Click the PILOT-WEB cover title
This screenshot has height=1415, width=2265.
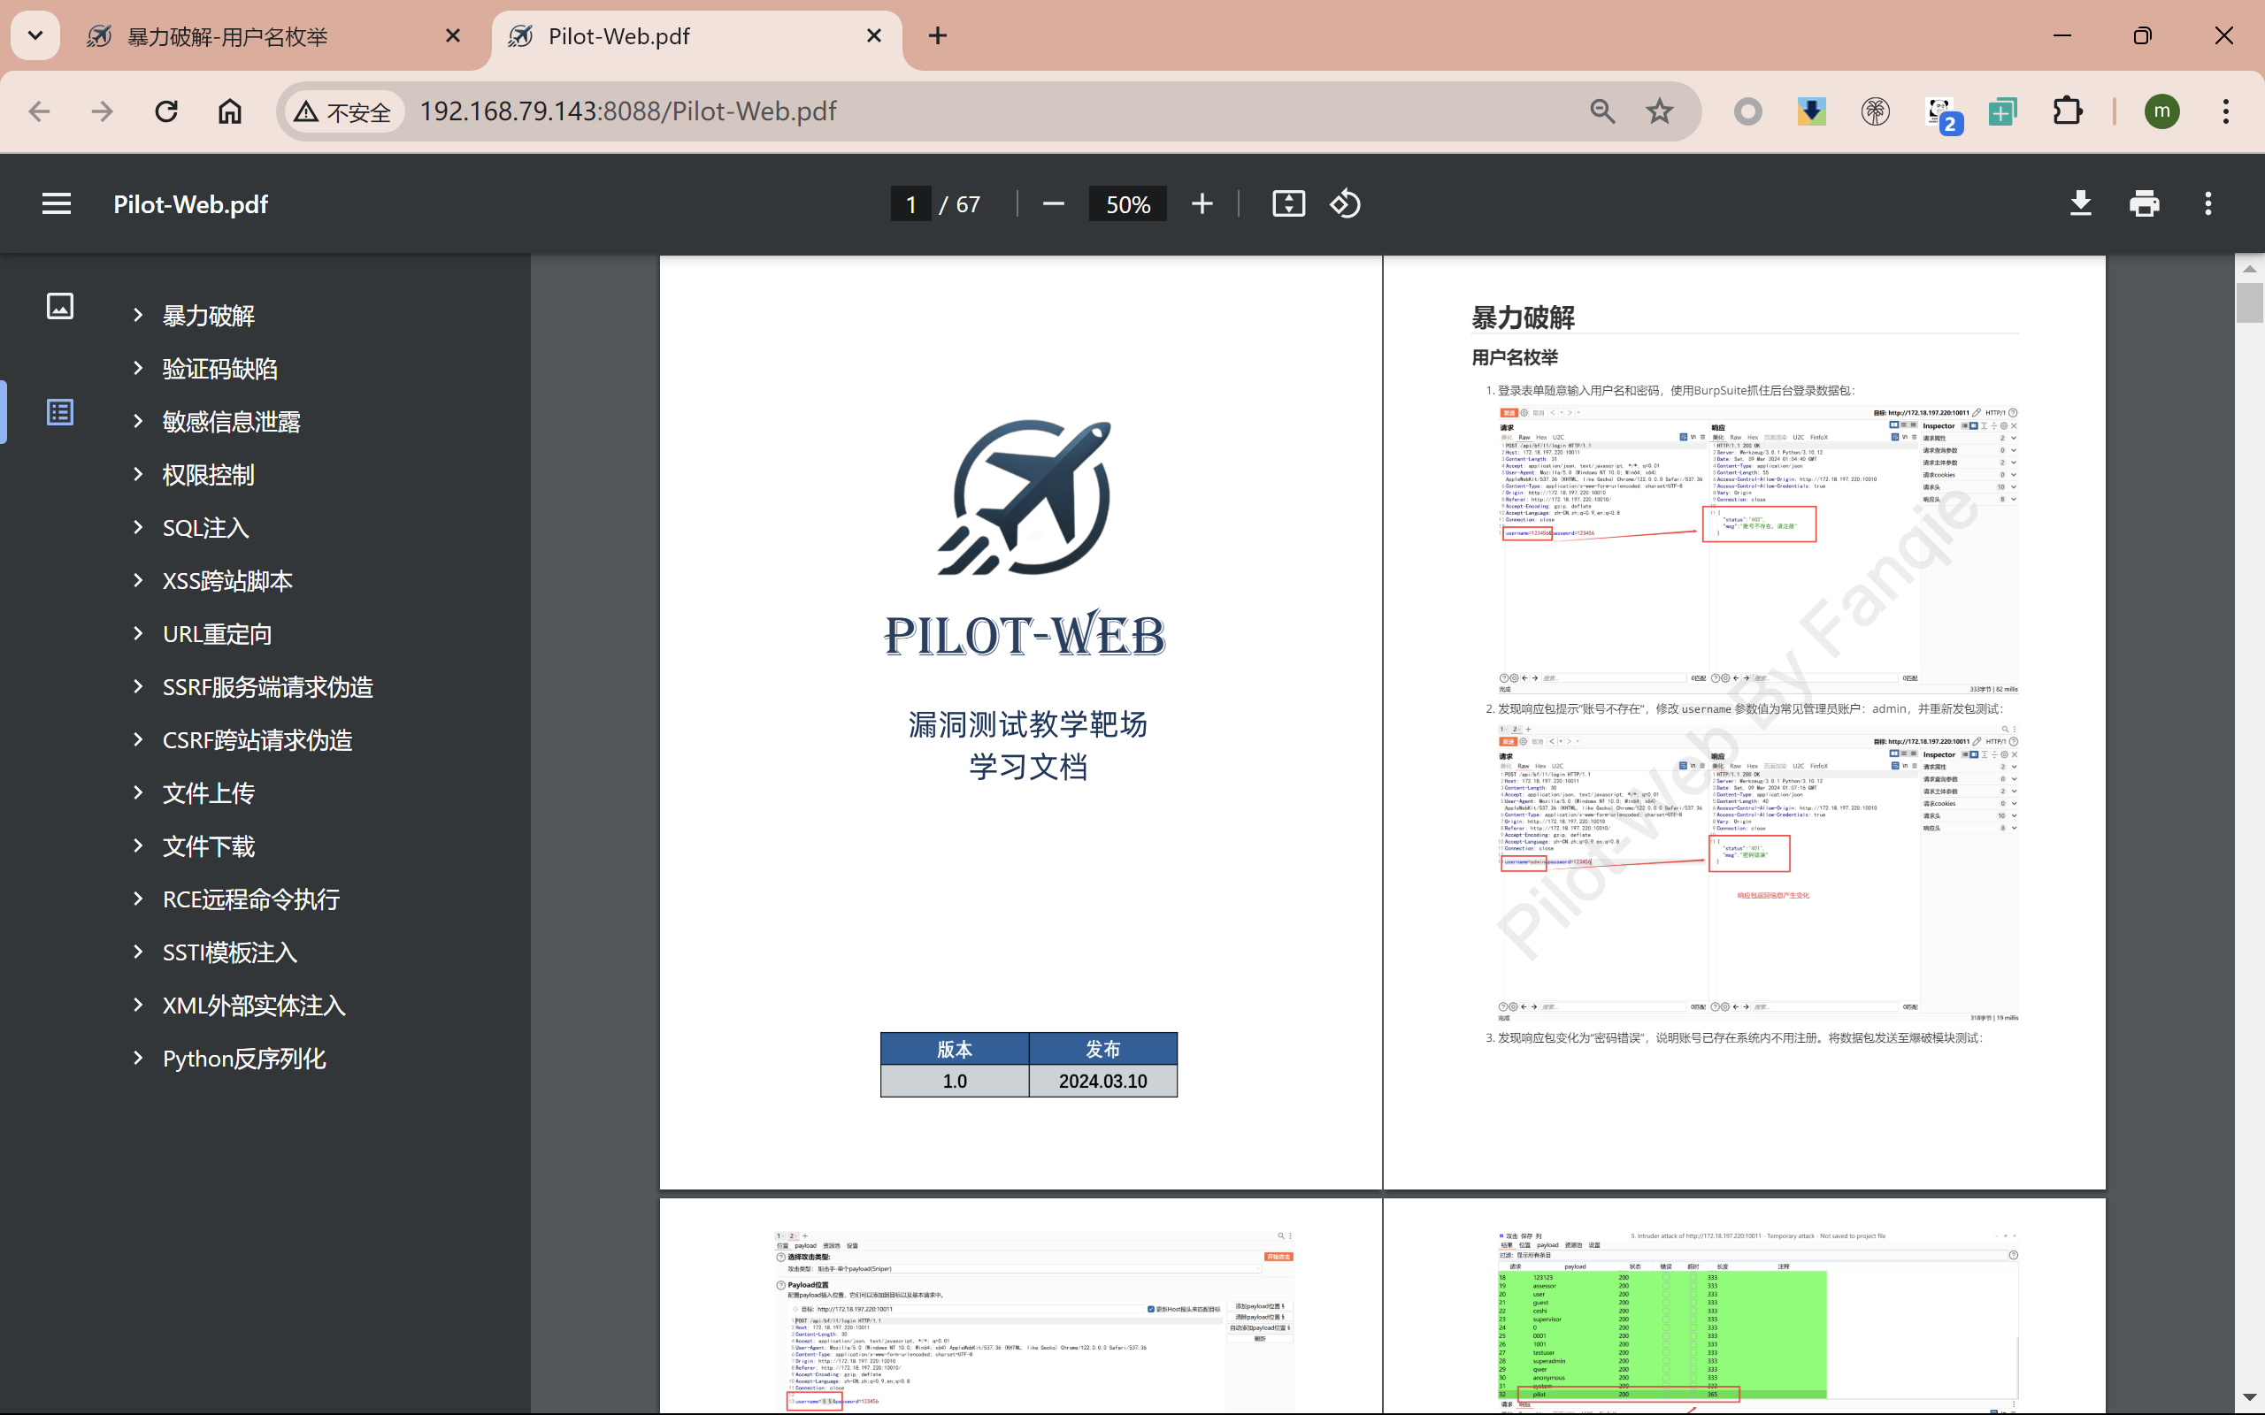click(1025, 634)
